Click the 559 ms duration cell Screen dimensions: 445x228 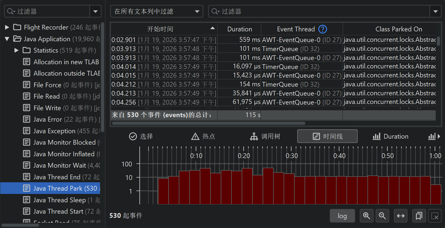pyautogui.click(x=239, y=40)
